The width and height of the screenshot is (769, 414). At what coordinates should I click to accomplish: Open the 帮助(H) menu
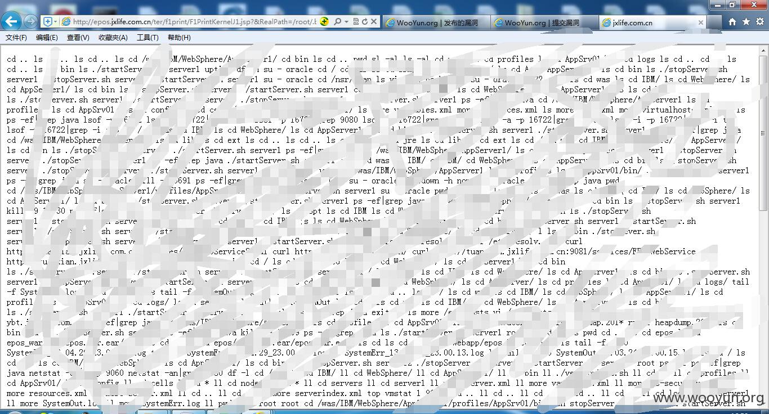coord(179,38)
